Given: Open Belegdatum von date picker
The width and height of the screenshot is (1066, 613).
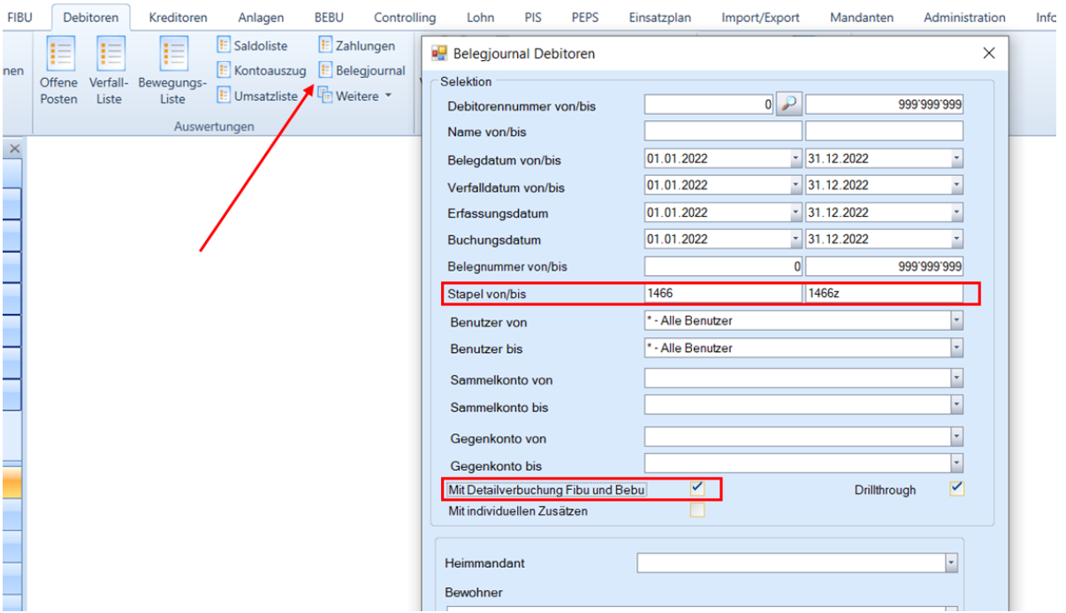Looking at the screenshot, I should click(x=795, y=159).
